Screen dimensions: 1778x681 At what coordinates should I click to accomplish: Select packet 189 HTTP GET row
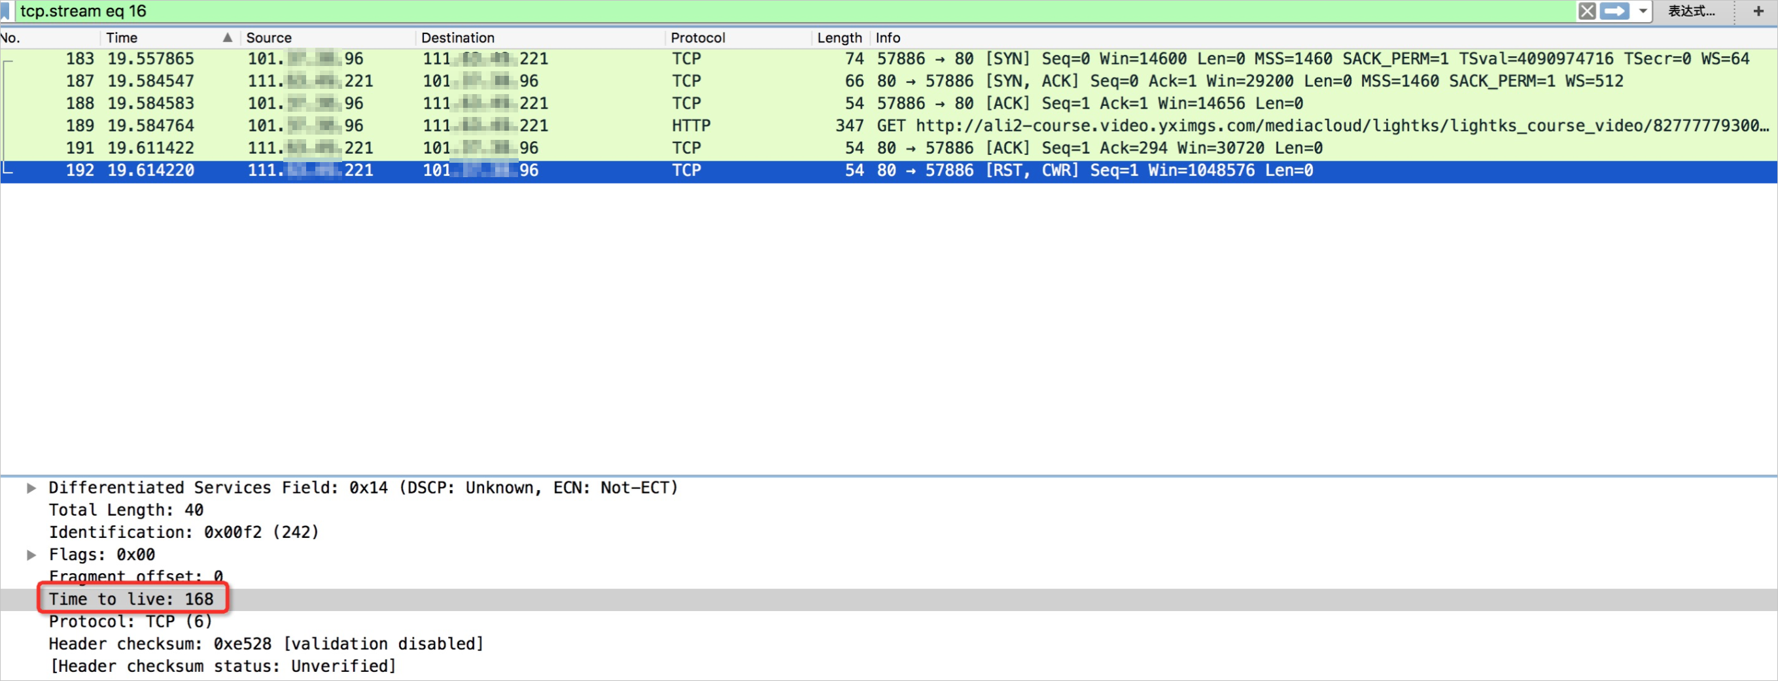[x=889, y=126]
